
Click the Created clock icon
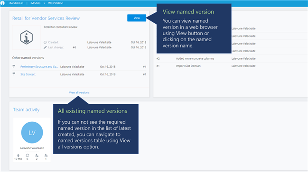click(45, 42)
